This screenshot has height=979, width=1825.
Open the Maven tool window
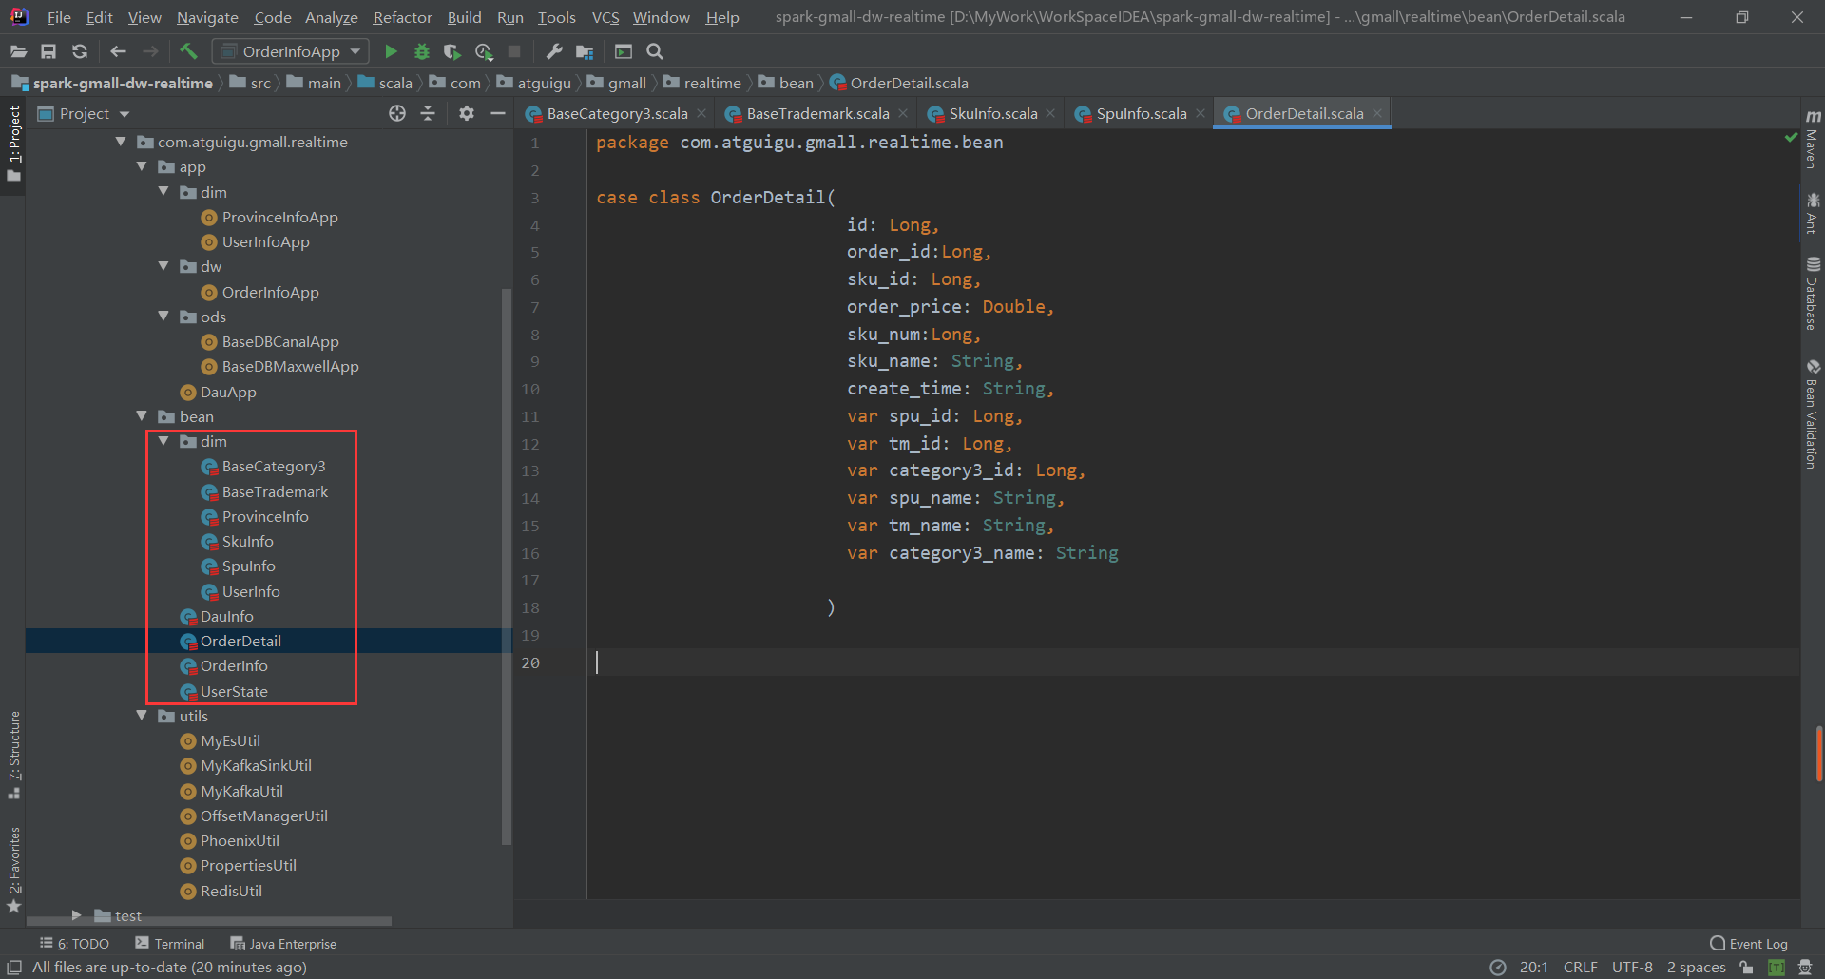[1813, 139]
